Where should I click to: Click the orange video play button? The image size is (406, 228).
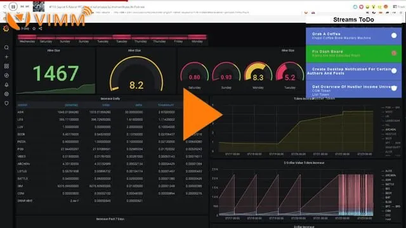[x=202, y=114]
